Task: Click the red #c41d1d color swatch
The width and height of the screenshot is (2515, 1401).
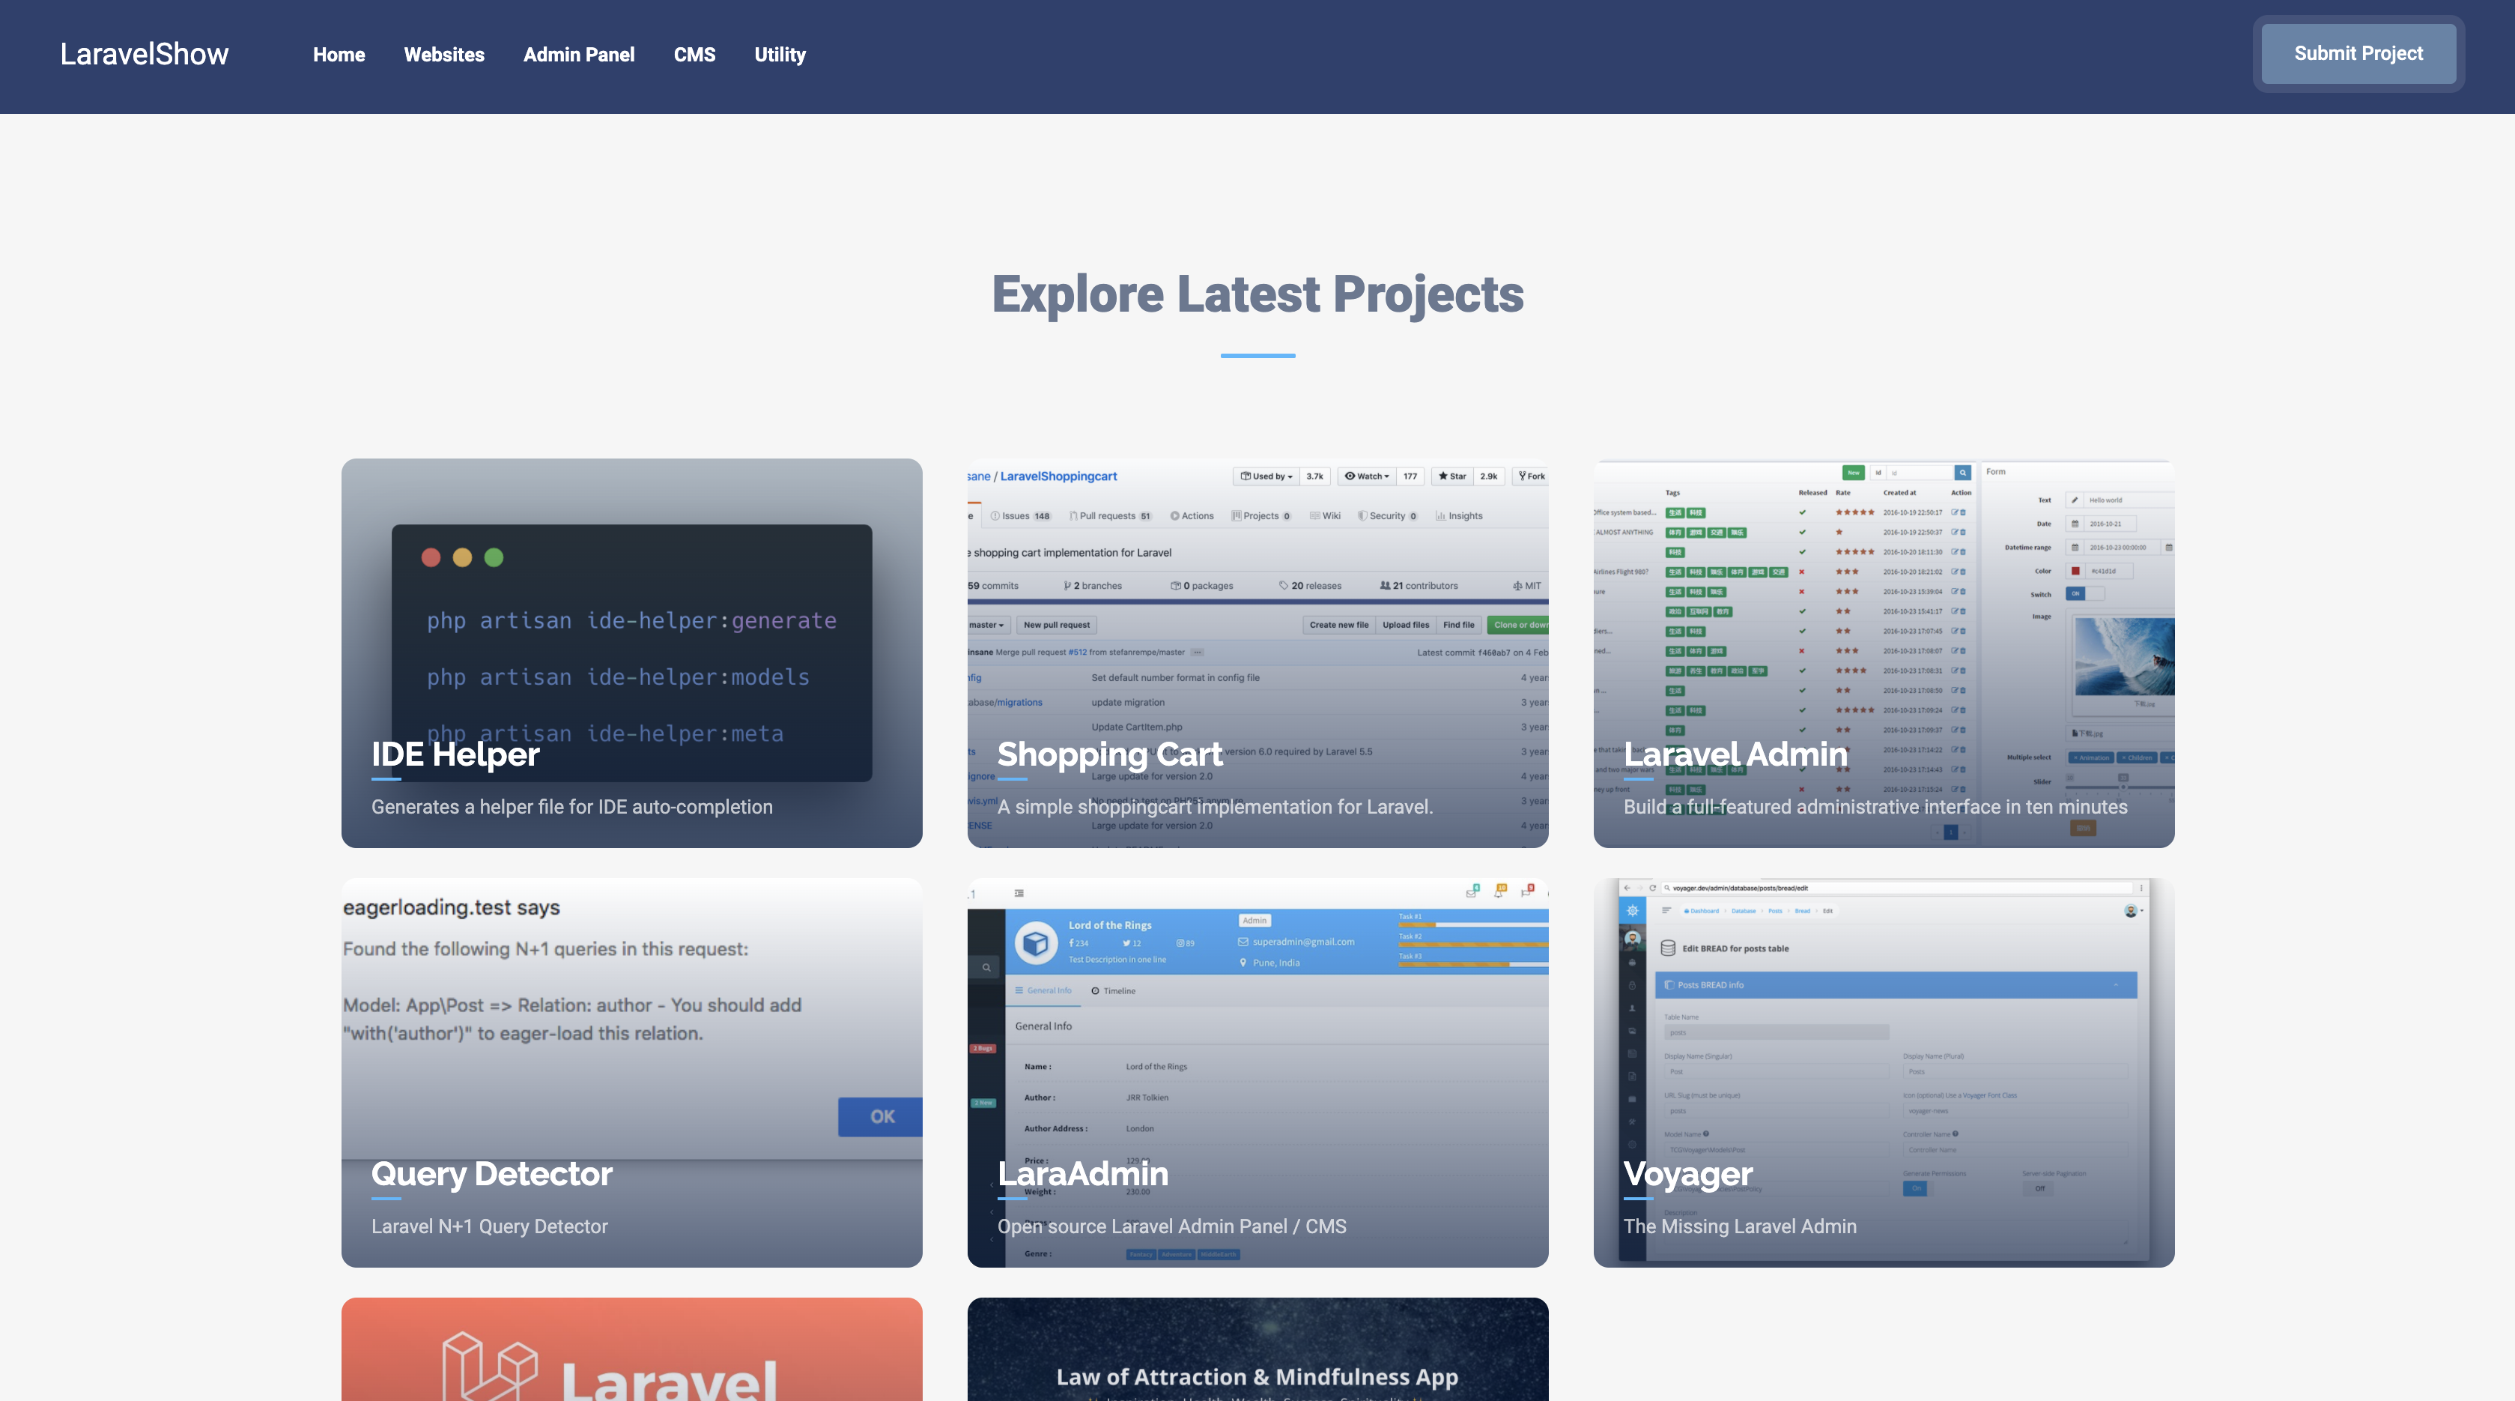Action: pyautogui.click(x=2075, y=571)
